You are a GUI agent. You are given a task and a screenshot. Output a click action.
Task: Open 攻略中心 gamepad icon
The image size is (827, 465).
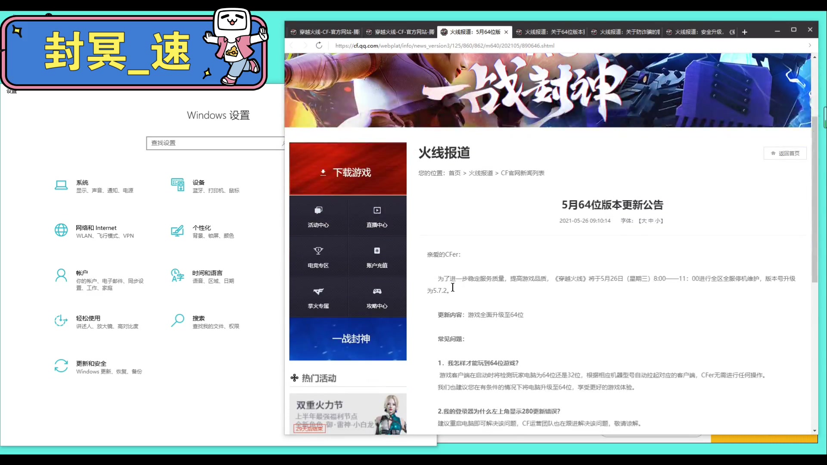point(377,291)
